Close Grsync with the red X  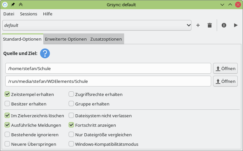tap(238, 5)
